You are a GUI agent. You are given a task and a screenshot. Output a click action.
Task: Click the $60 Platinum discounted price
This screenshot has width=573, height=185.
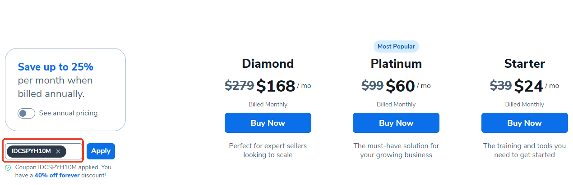pos(400,86)
